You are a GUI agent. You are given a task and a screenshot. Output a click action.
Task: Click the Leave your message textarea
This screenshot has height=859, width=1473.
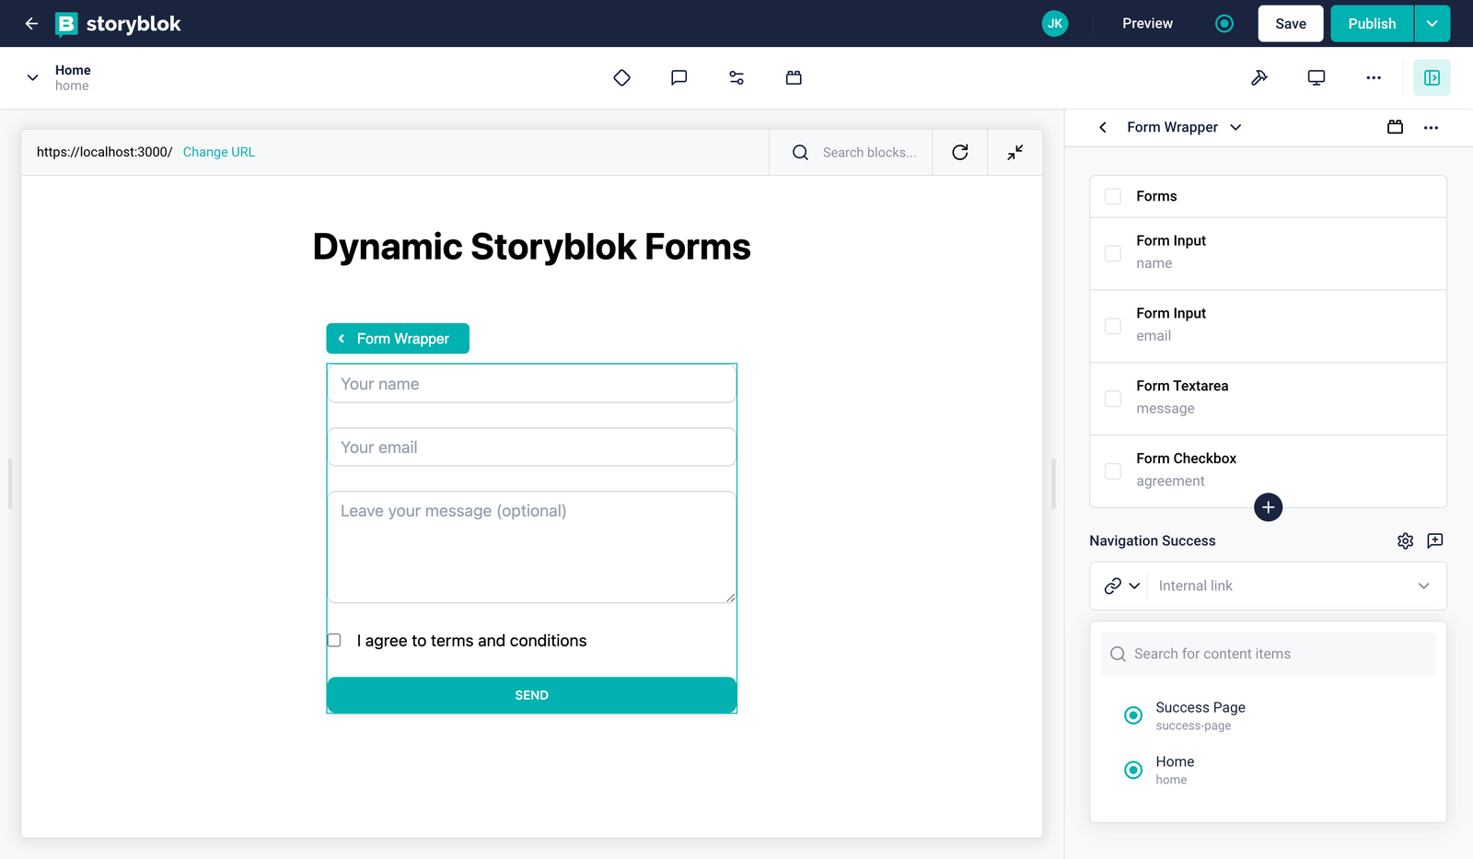pos(532,548)
